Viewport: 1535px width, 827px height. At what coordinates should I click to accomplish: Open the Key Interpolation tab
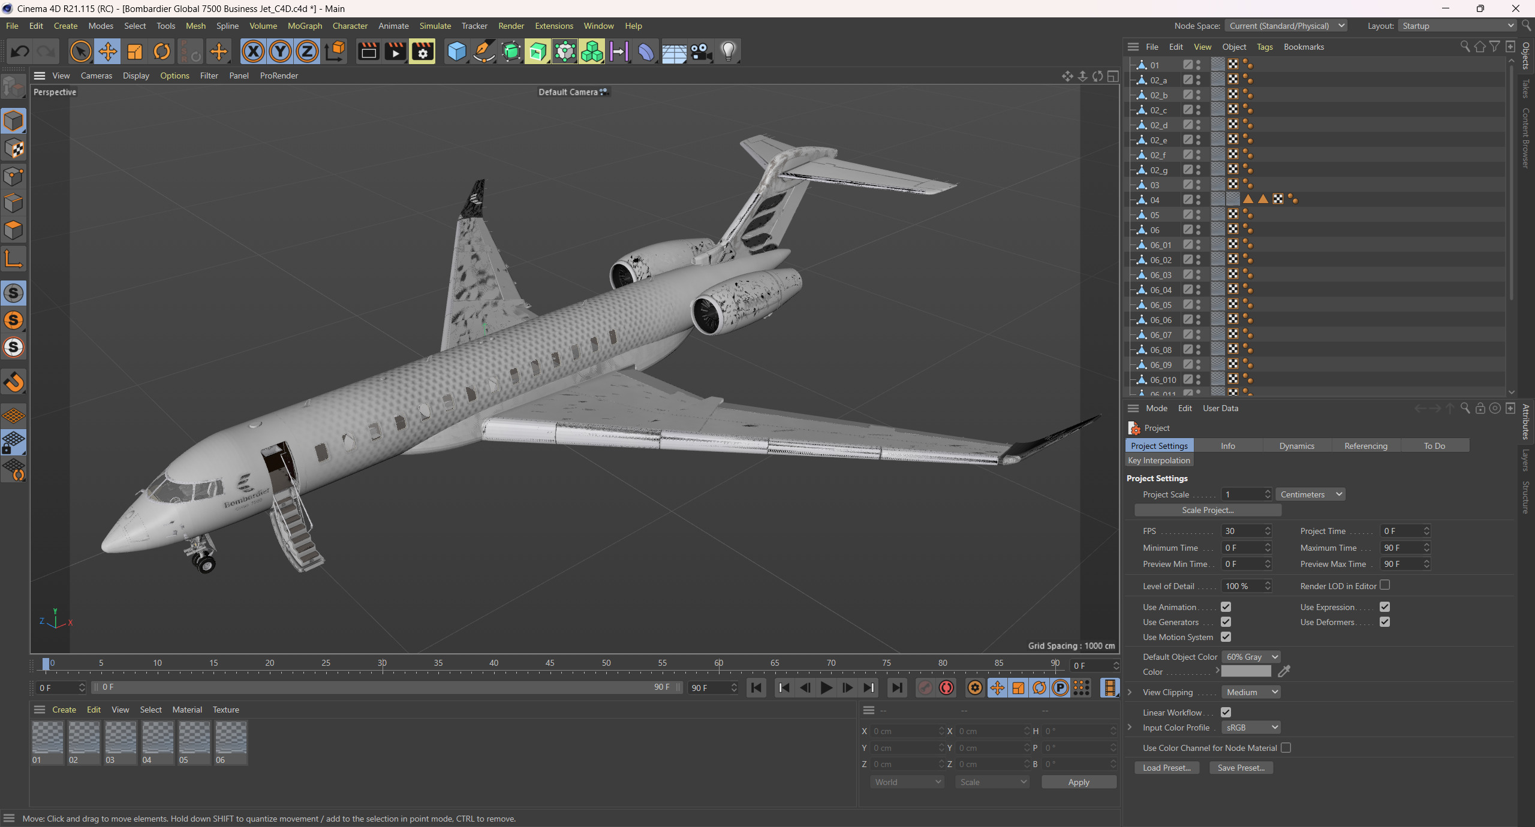point(1158,460)
